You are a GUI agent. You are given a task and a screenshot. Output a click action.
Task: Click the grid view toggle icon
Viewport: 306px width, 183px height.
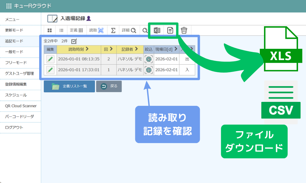50,30
